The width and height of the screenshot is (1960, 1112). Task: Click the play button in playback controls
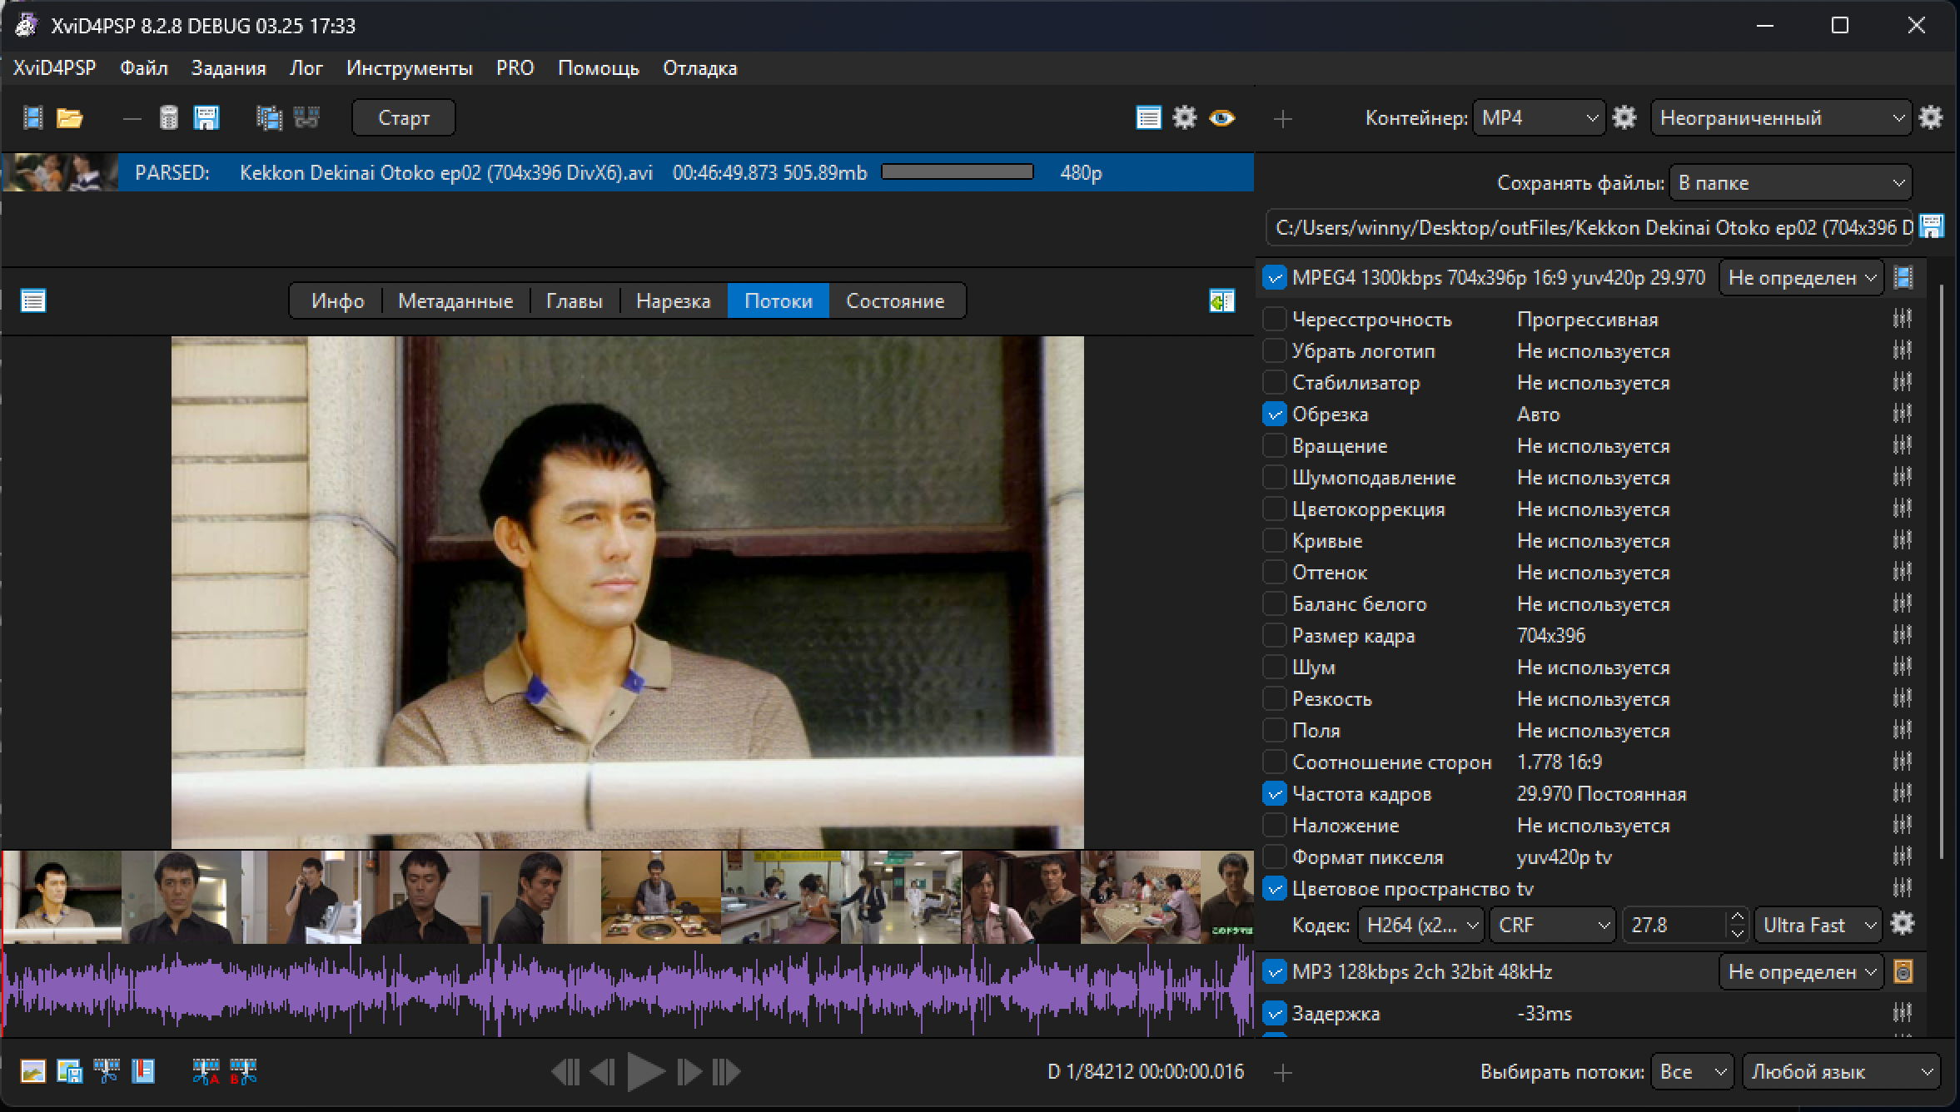645,1071
